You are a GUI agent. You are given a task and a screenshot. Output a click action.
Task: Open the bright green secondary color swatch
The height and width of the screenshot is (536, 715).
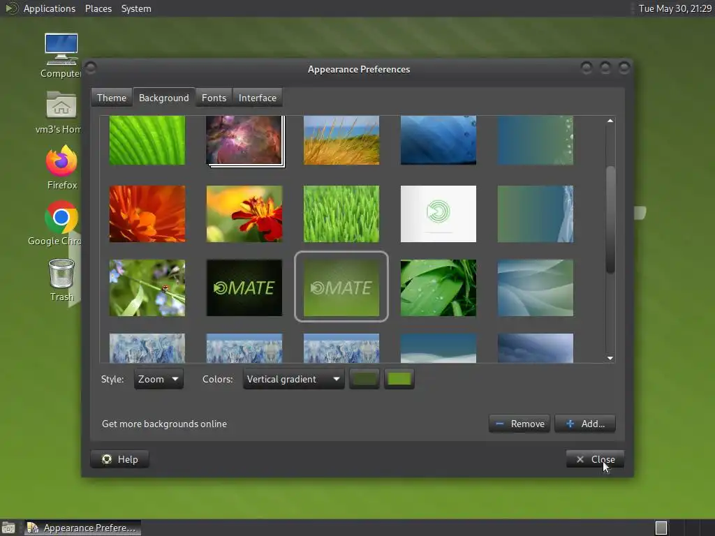(399, 379)
